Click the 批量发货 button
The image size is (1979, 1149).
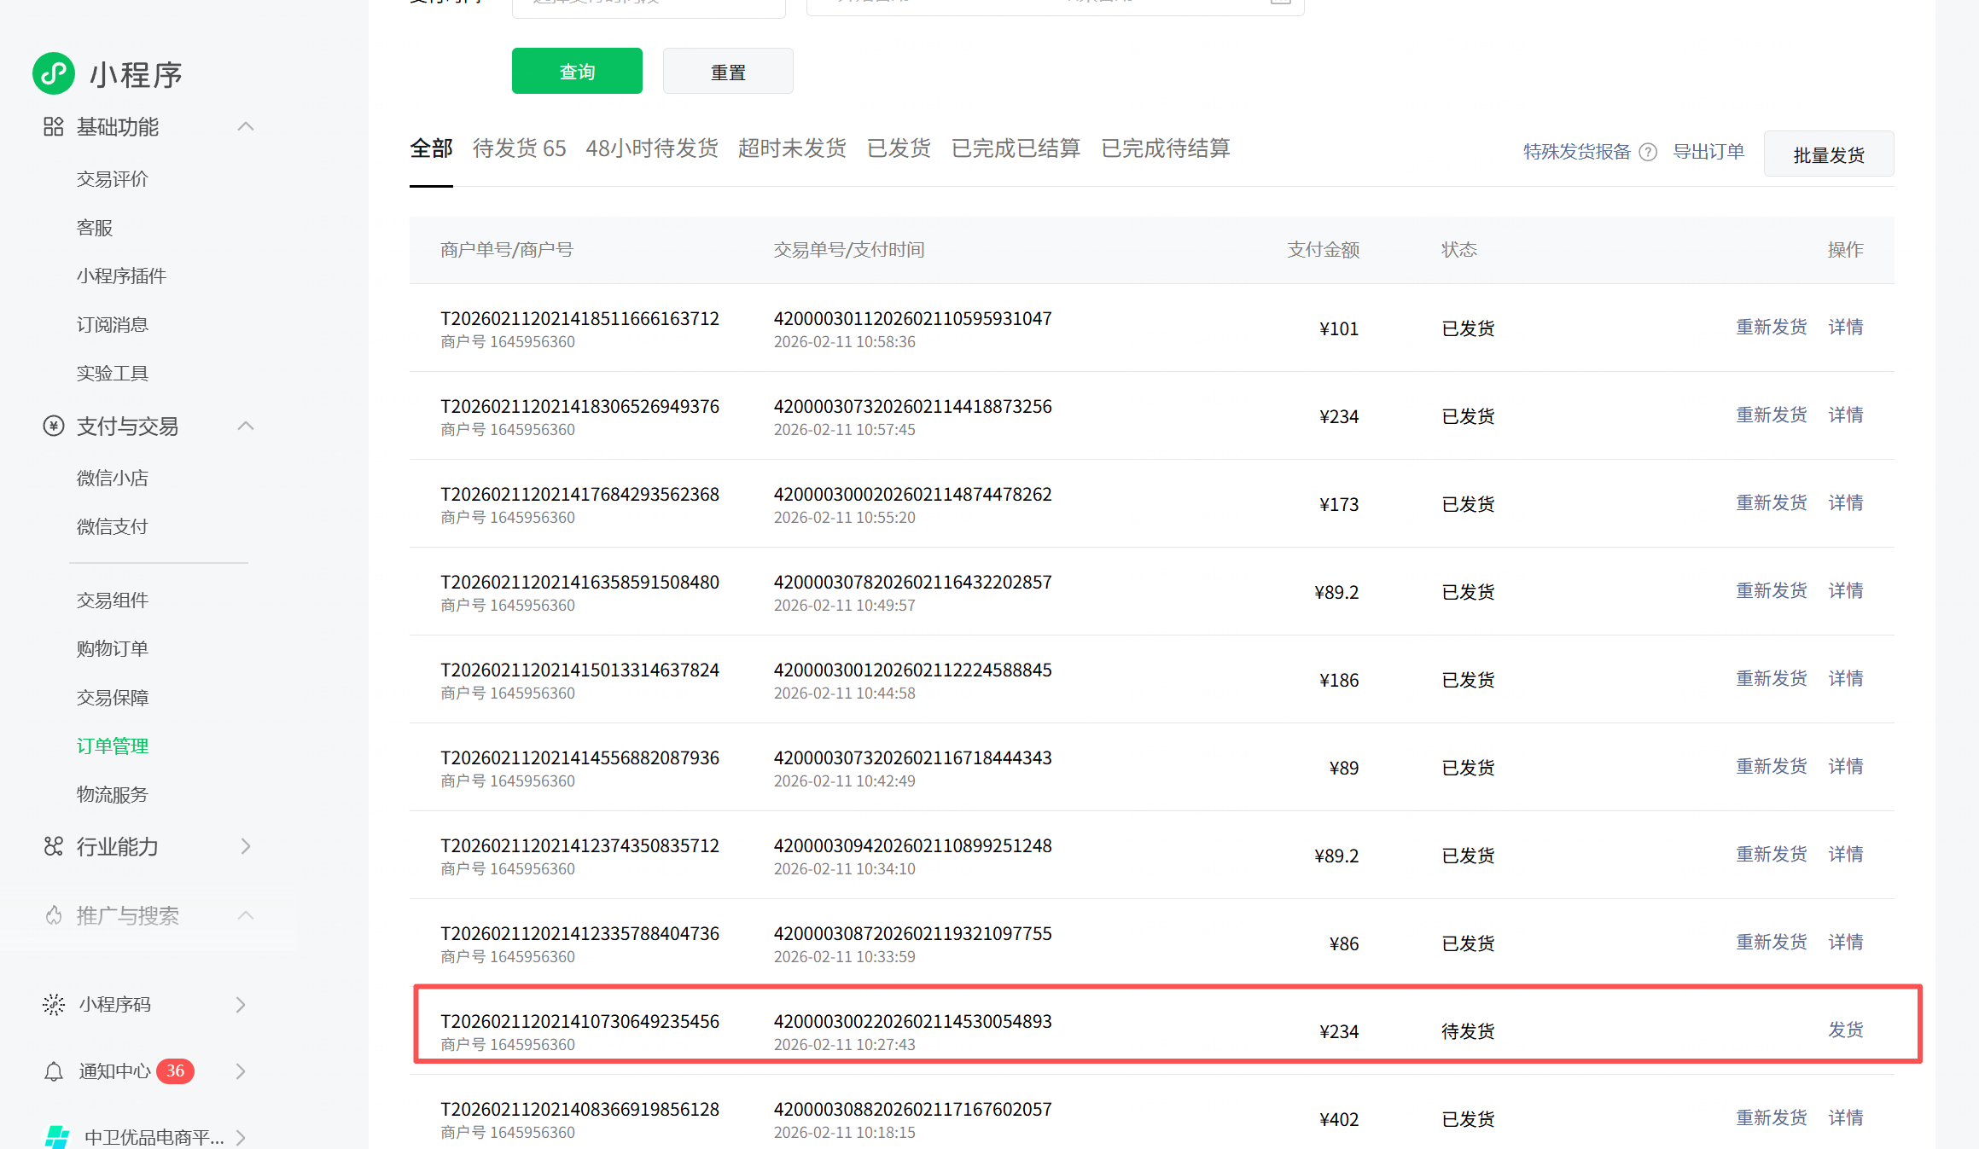tap(1828, 154)
